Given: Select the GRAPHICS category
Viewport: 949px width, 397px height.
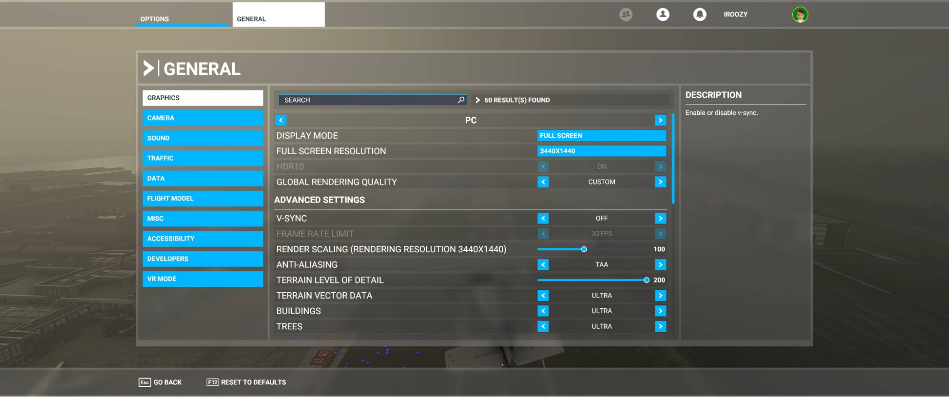Looking at the screenshot, I should 203,98.
